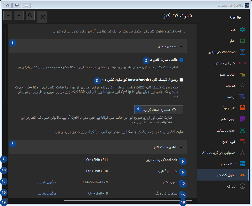
Task: Click ماڈیول بند ہے link beside Ctrl+Shift+Alt+N
Action: click(47, 182)
